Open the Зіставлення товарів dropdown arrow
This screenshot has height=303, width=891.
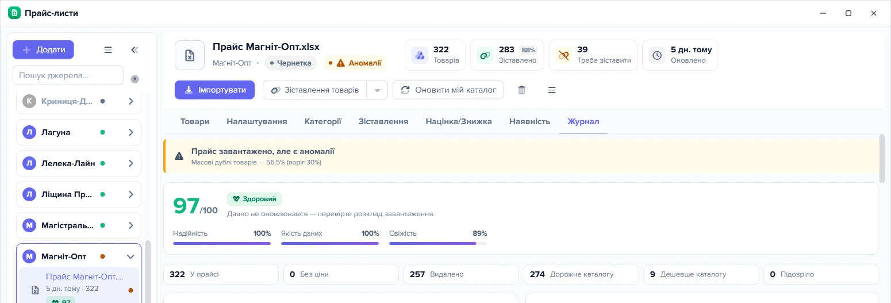378,90
